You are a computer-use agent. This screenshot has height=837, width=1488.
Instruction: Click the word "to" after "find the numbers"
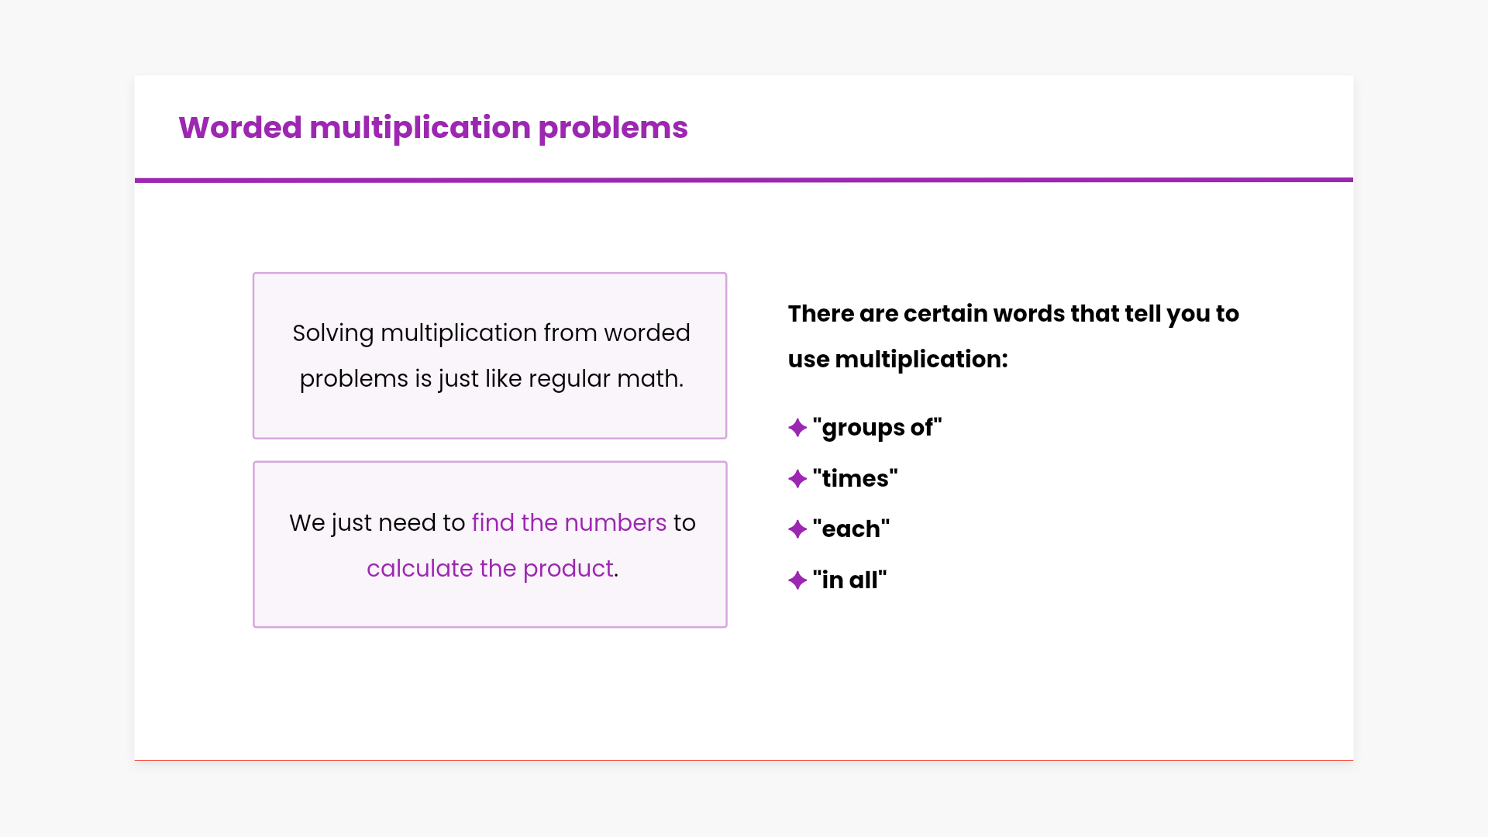pyautogui.click(x=684, y=523)
